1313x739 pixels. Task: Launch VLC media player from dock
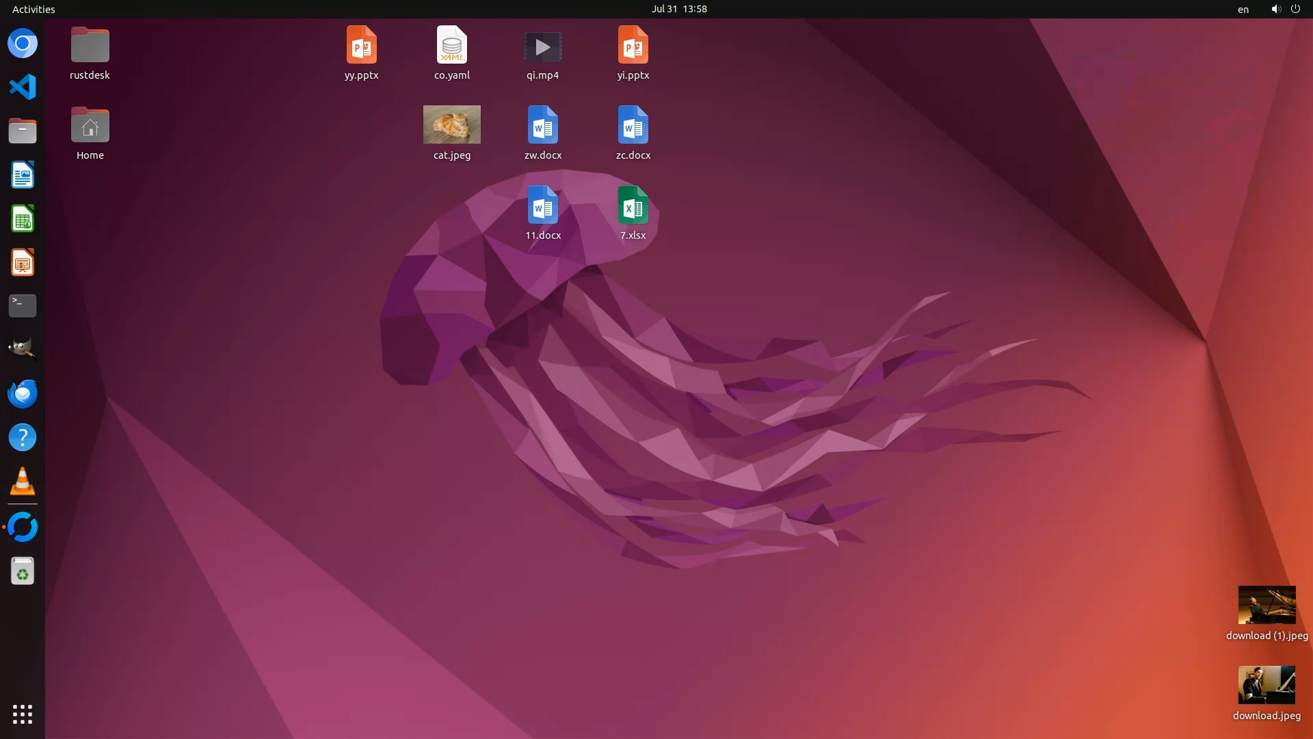[23, 481]
